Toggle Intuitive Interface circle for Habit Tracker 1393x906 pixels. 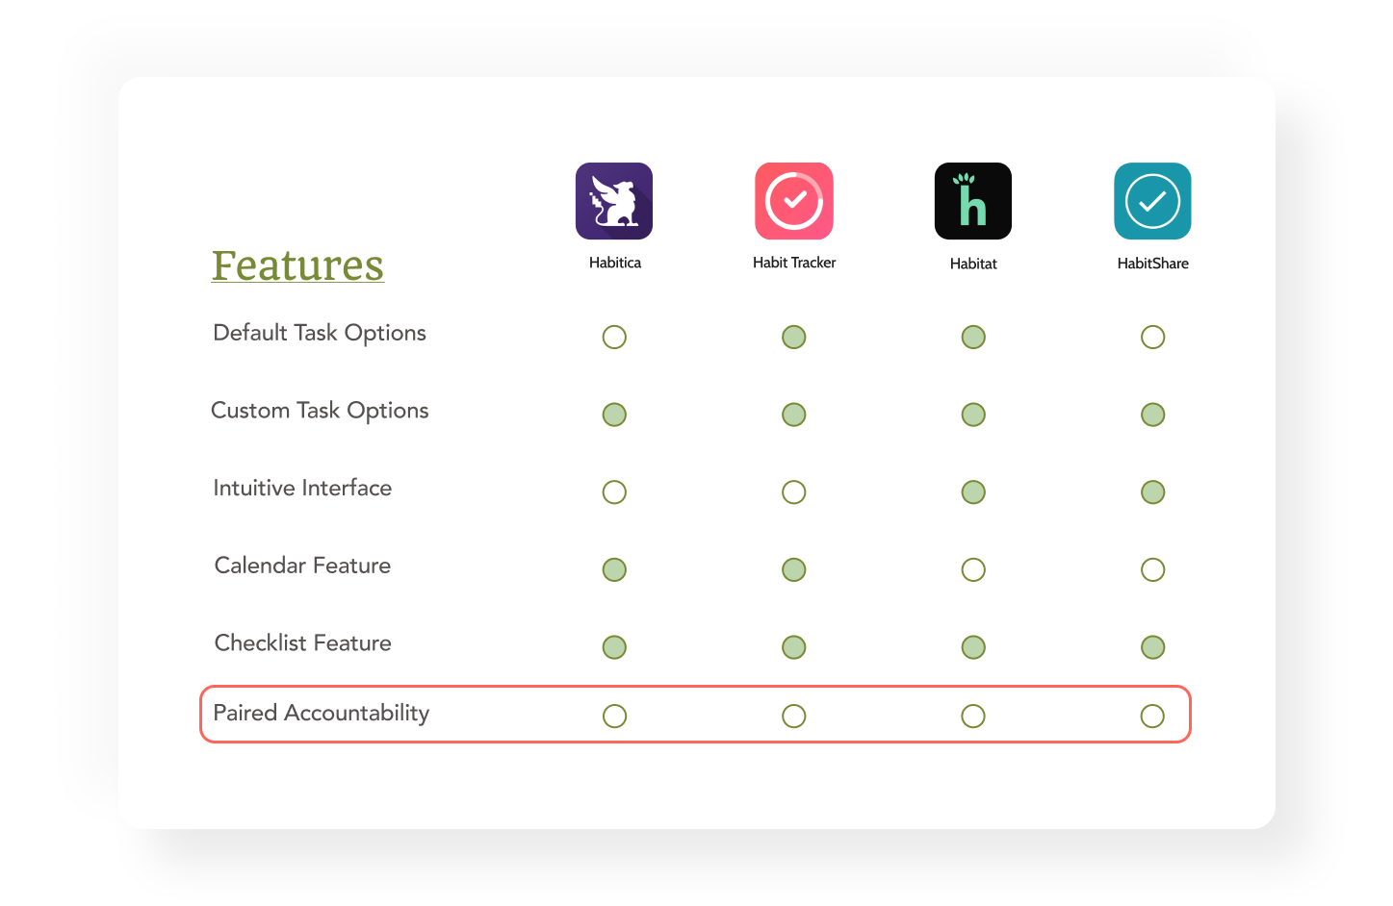pyautogui.click(x=794, y=492)
